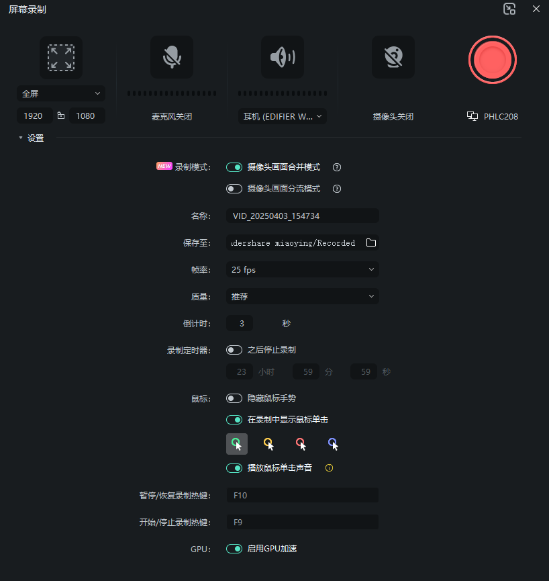The image size is (549, 581).
Task: Click the countdown field showing 3
Action: (240, 323)
